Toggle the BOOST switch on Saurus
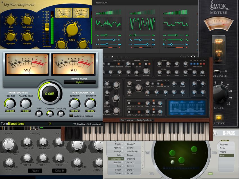Screen dimensions: 239x179 (146, 64)
